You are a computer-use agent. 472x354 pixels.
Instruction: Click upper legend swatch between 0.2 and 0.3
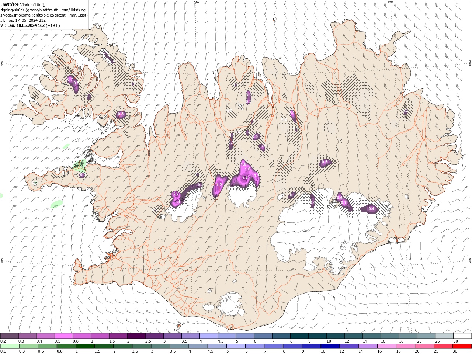10,336
